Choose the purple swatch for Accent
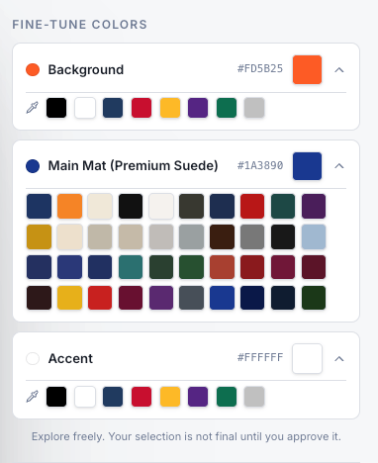The image size is (378, 463). (198, 397)
